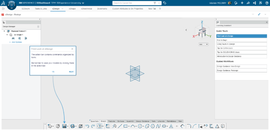Switch to the Features action bar tab

pyautogui.click(x=112, y=121)
